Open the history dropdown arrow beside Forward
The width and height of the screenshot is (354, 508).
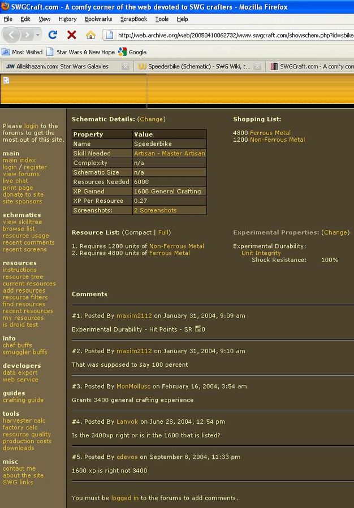(x=38, y=35)
